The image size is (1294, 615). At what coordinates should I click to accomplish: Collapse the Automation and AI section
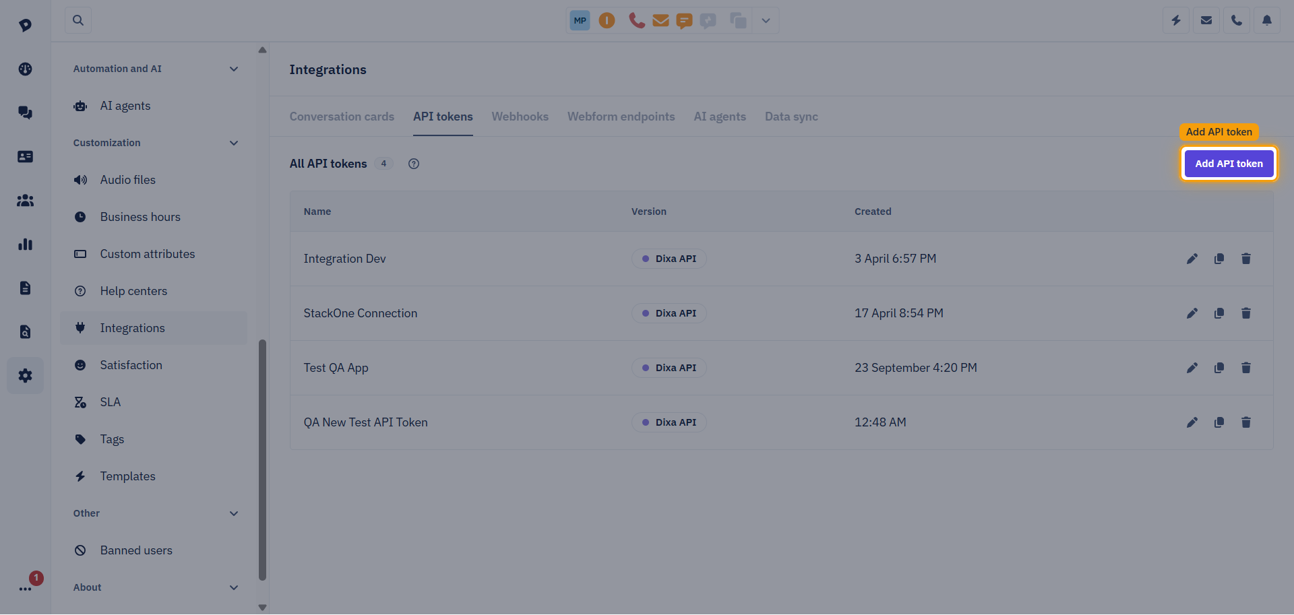click(x=234, y=69)
